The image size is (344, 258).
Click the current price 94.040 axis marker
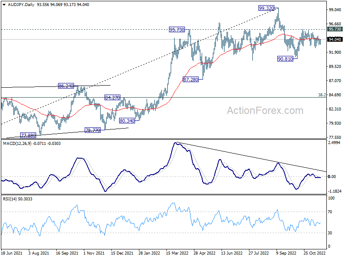pos(335,39)
